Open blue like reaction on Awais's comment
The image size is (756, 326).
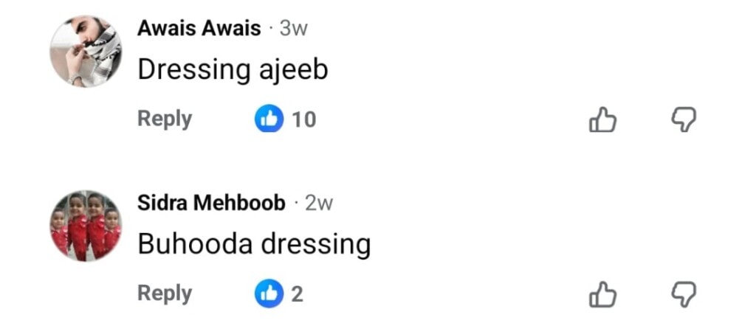click(269, 119)
